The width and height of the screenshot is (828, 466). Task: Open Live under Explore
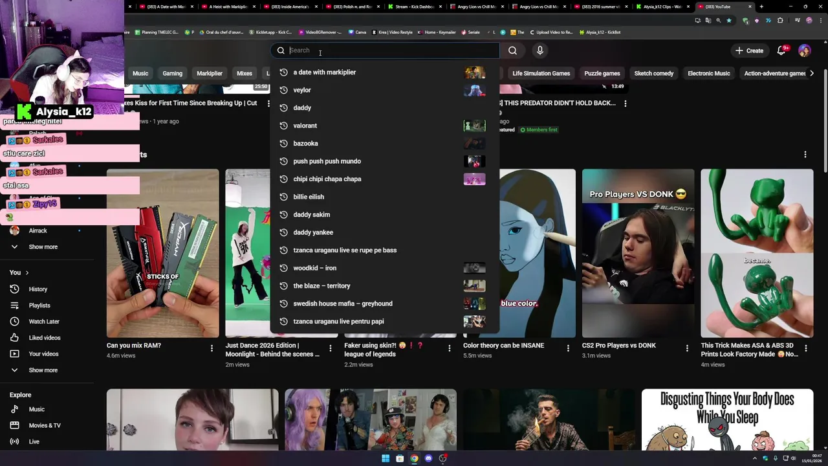tap(34, 441)
